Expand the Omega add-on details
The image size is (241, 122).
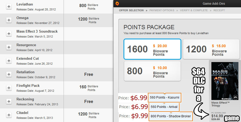(x=9, y=20)
